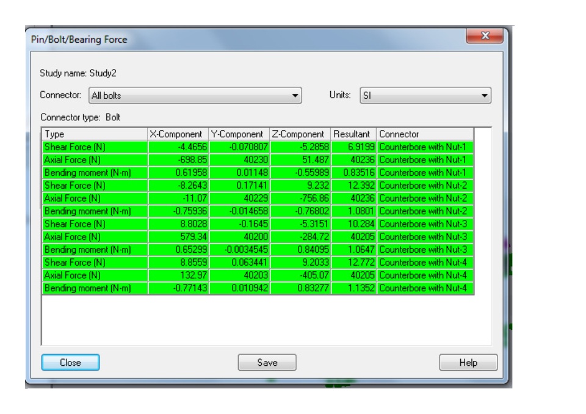This screenshot has width=586, height=414.
Task: Click Counterbore with Nut-4 in Bending moment row
Action: [x=422, y=288]
